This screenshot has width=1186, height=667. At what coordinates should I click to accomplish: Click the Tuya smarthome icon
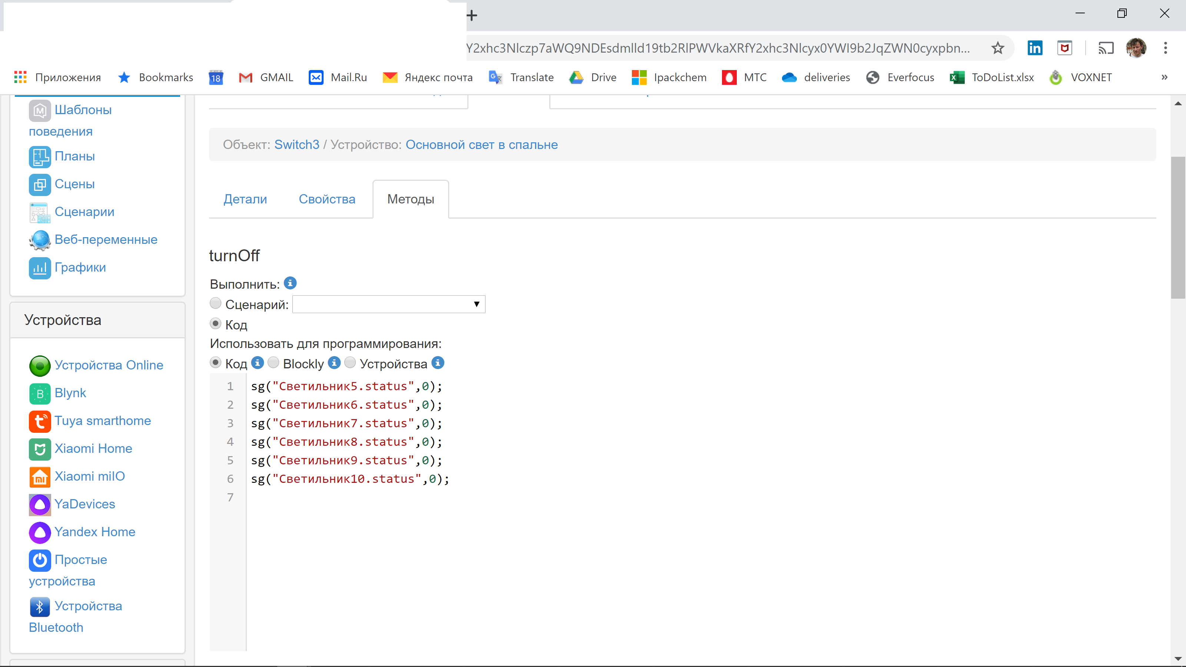coord(40,421)
